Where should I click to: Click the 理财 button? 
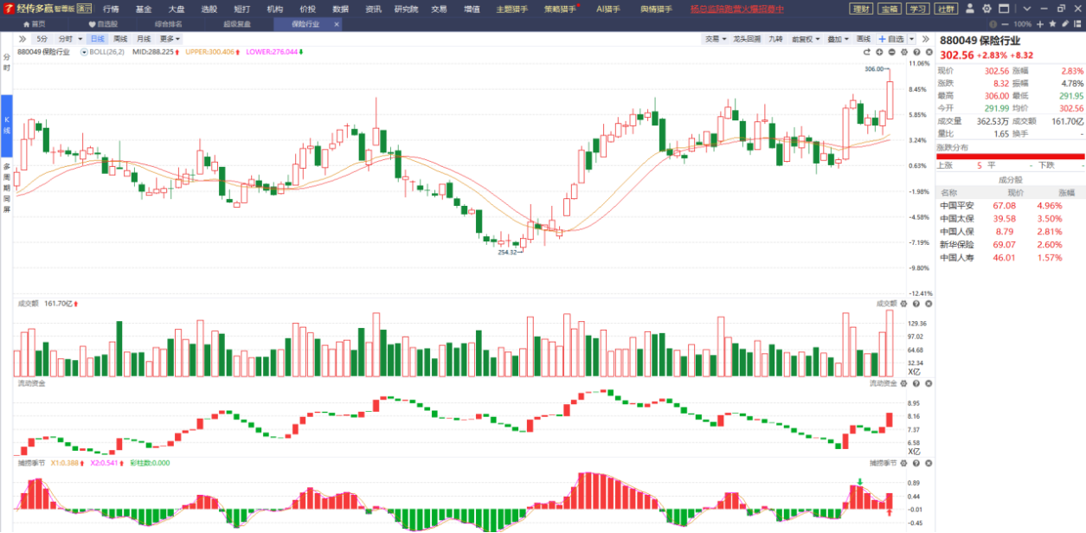tap(861, 9)
